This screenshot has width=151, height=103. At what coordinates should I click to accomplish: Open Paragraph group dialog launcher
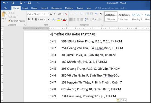[102, 25]
